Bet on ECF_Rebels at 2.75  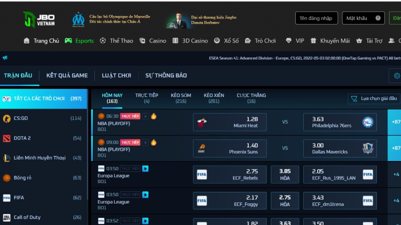coord(230,174)
